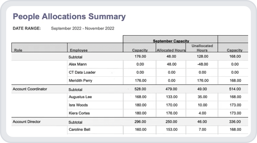Select the Alex Mann employee row name

click(78, 64)
